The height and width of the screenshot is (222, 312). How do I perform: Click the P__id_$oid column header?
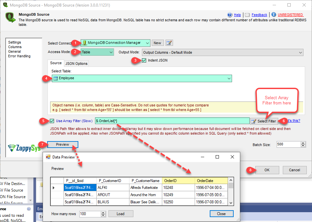(80, 181)
